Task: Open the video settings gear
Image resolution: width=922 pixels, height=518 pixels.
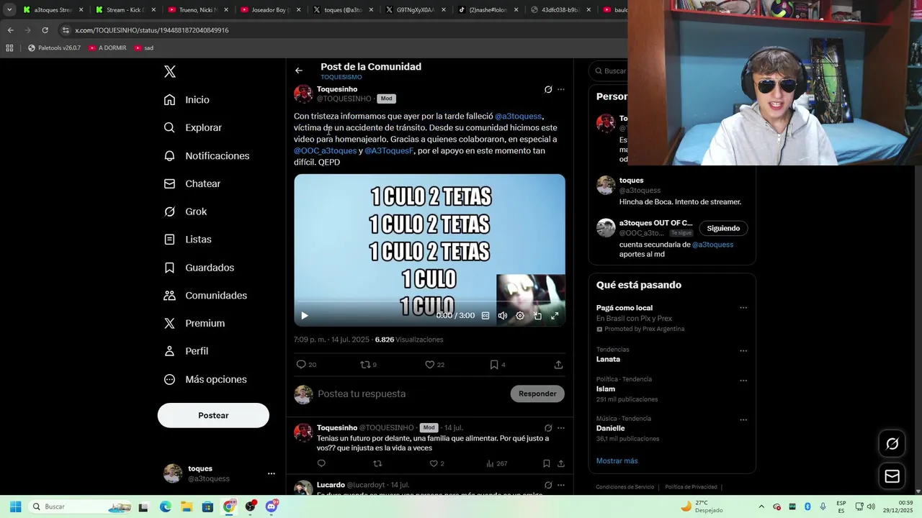Action: [520, 316]
